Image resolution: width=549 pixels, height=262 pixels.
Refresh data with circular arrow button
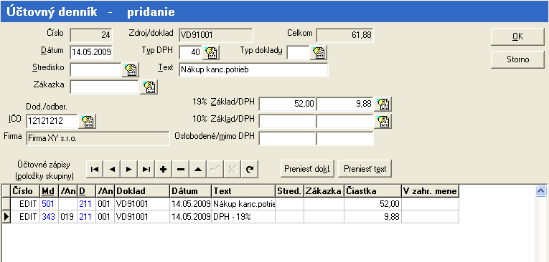point(249,169)
